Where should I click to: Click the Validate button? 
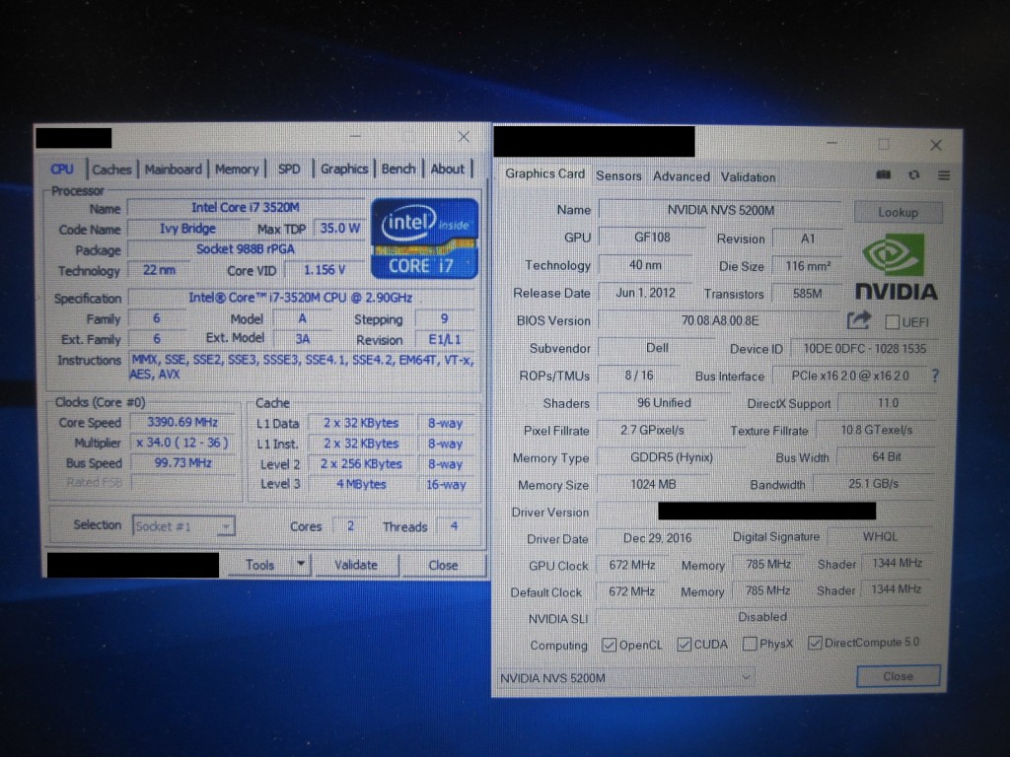[355, 565]
